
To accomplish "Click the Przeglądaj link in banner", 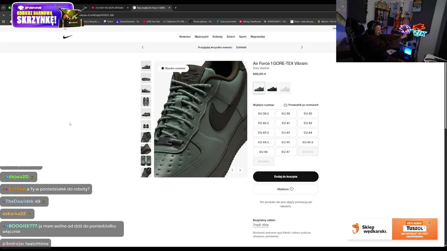I will point(241,47).
